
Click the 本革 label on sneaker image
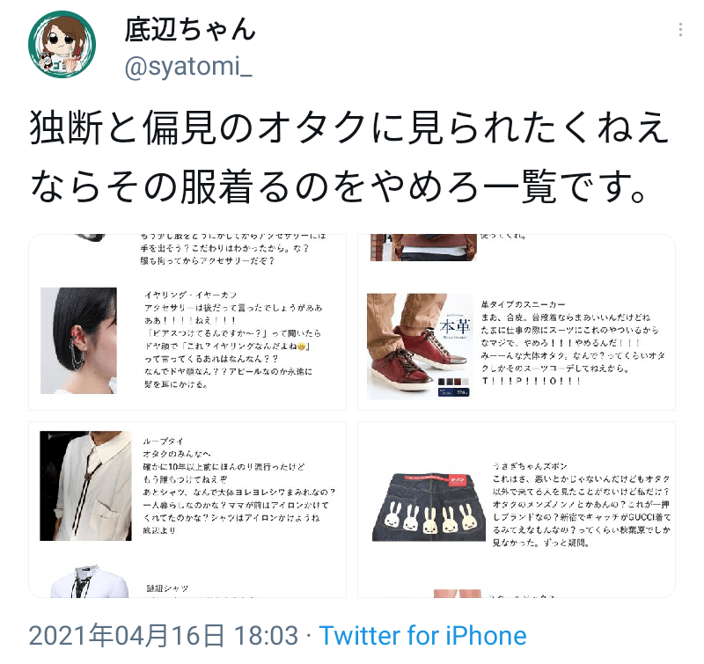pos(455,326)
